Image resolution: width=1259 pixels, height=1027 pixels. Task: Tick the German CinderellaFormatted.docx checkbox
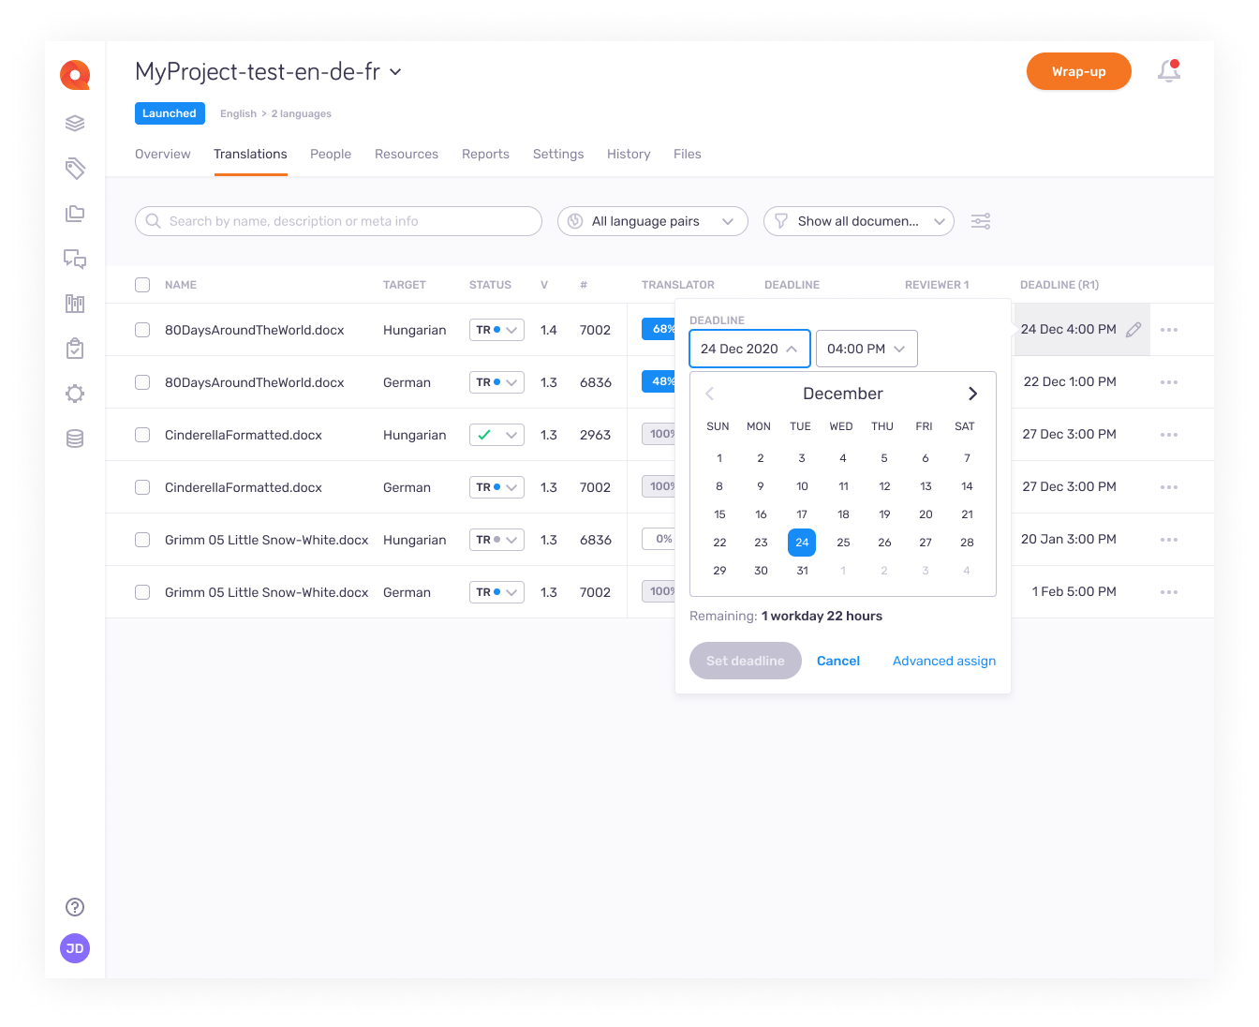142,487
